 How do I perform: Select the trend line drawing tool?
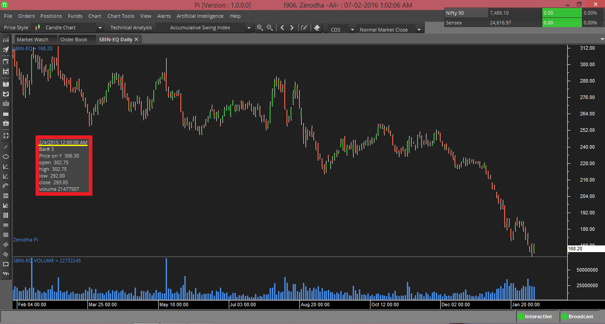(x=6, y=147)
